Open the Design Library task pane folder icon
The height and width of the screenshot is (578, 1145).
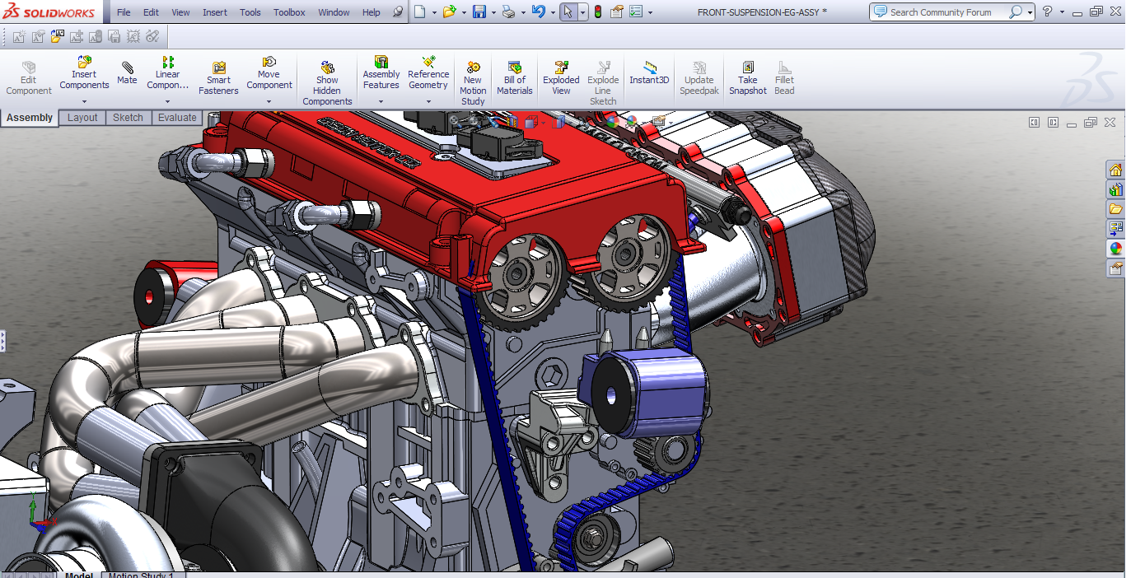1115,209
